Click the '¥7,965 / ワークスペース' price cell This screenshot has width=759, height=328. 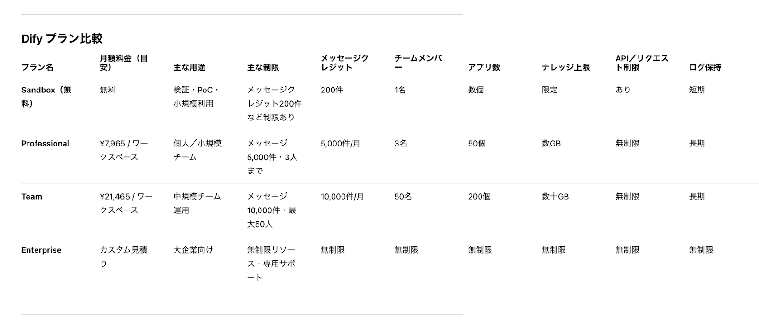123,150
